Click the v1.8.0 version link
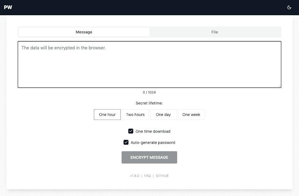 point(135,176)
